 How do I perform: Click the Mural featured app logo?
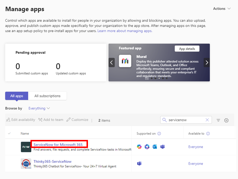(x=125, y=61)
